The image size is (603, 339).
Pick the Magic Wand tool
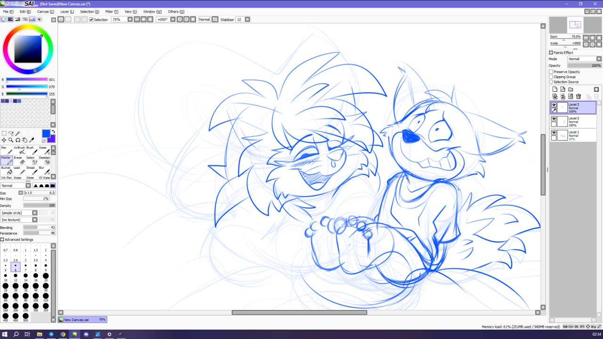click(x=18, y=134)
